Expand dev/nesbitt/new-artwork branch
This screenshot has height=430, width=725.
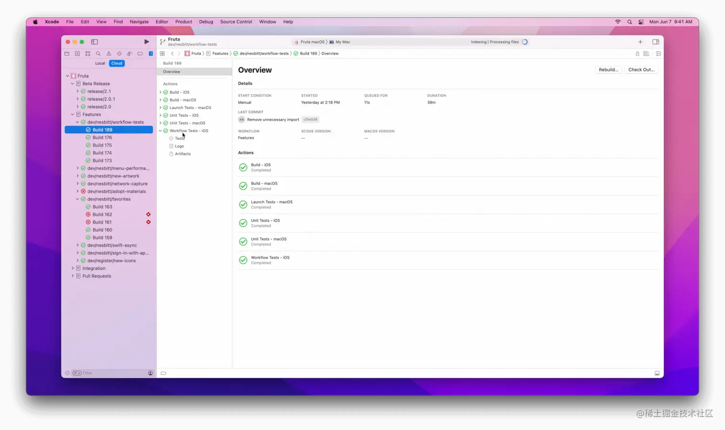[x=77, y=176]
